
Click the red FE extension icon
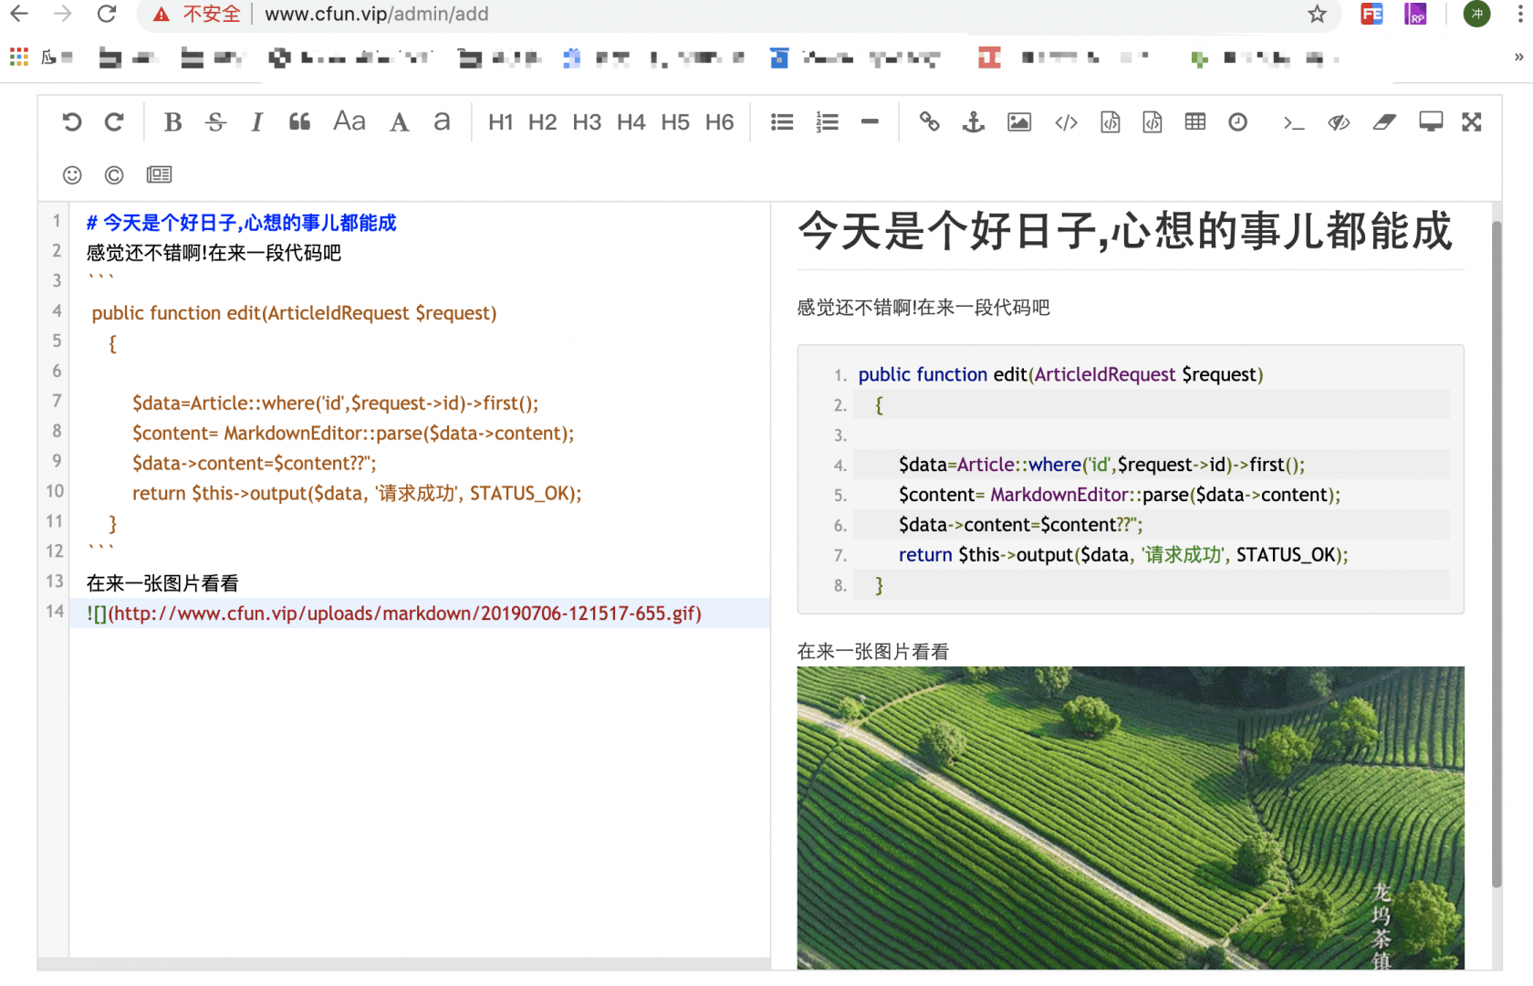point(1371,14)
